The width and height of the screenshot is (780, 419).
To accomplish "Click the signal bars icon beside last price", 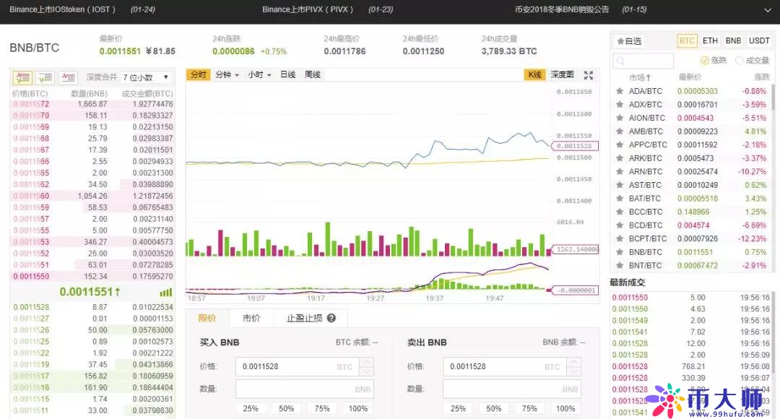I will [x=165, y=292].
